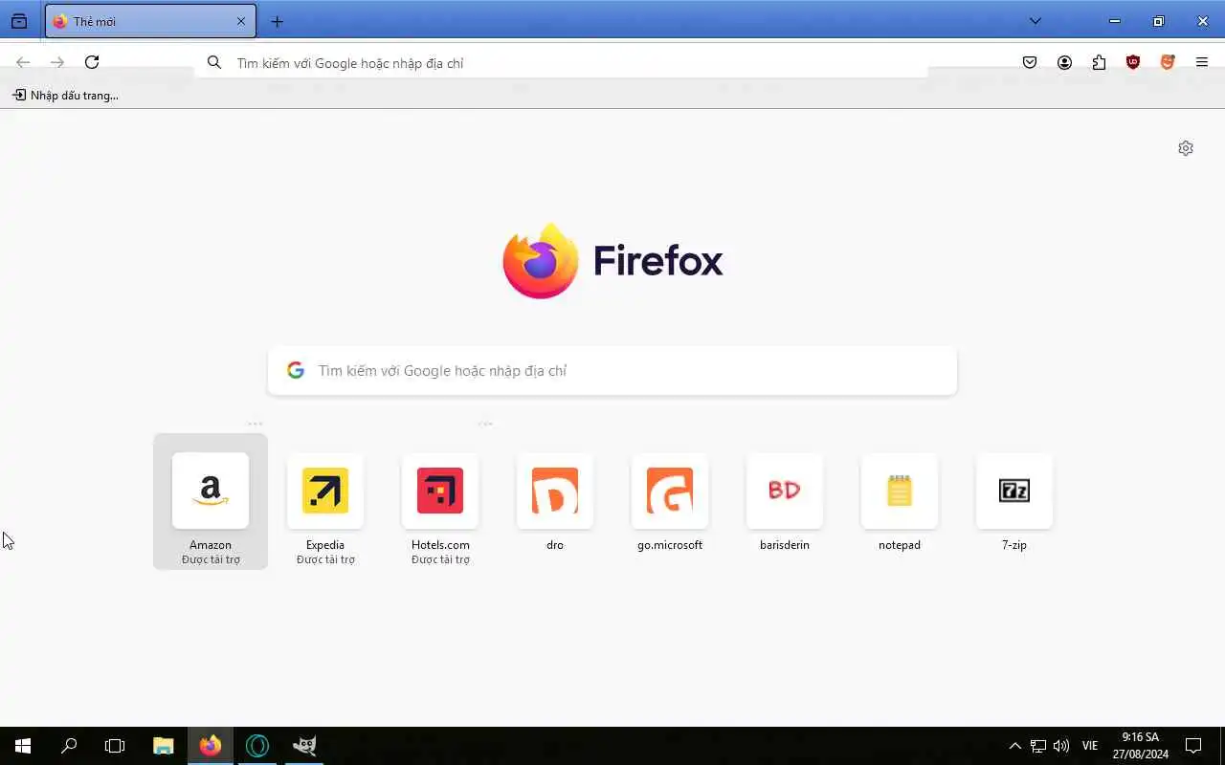Open the uBlock Origin shield icon

click(x=1133, y=62)
